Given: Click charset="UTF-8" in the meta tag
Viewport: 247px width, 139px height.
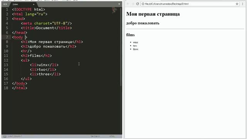Looking at the screenshot, I should point(51,23).
